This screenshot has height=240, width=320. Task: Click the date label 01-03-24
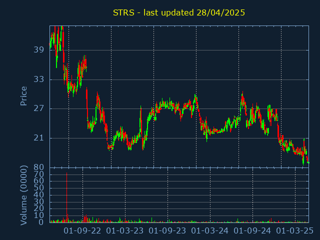point(210,231)
